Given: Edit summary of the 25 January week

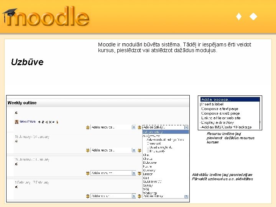Looking at the screenshot, I should [16, 164].
